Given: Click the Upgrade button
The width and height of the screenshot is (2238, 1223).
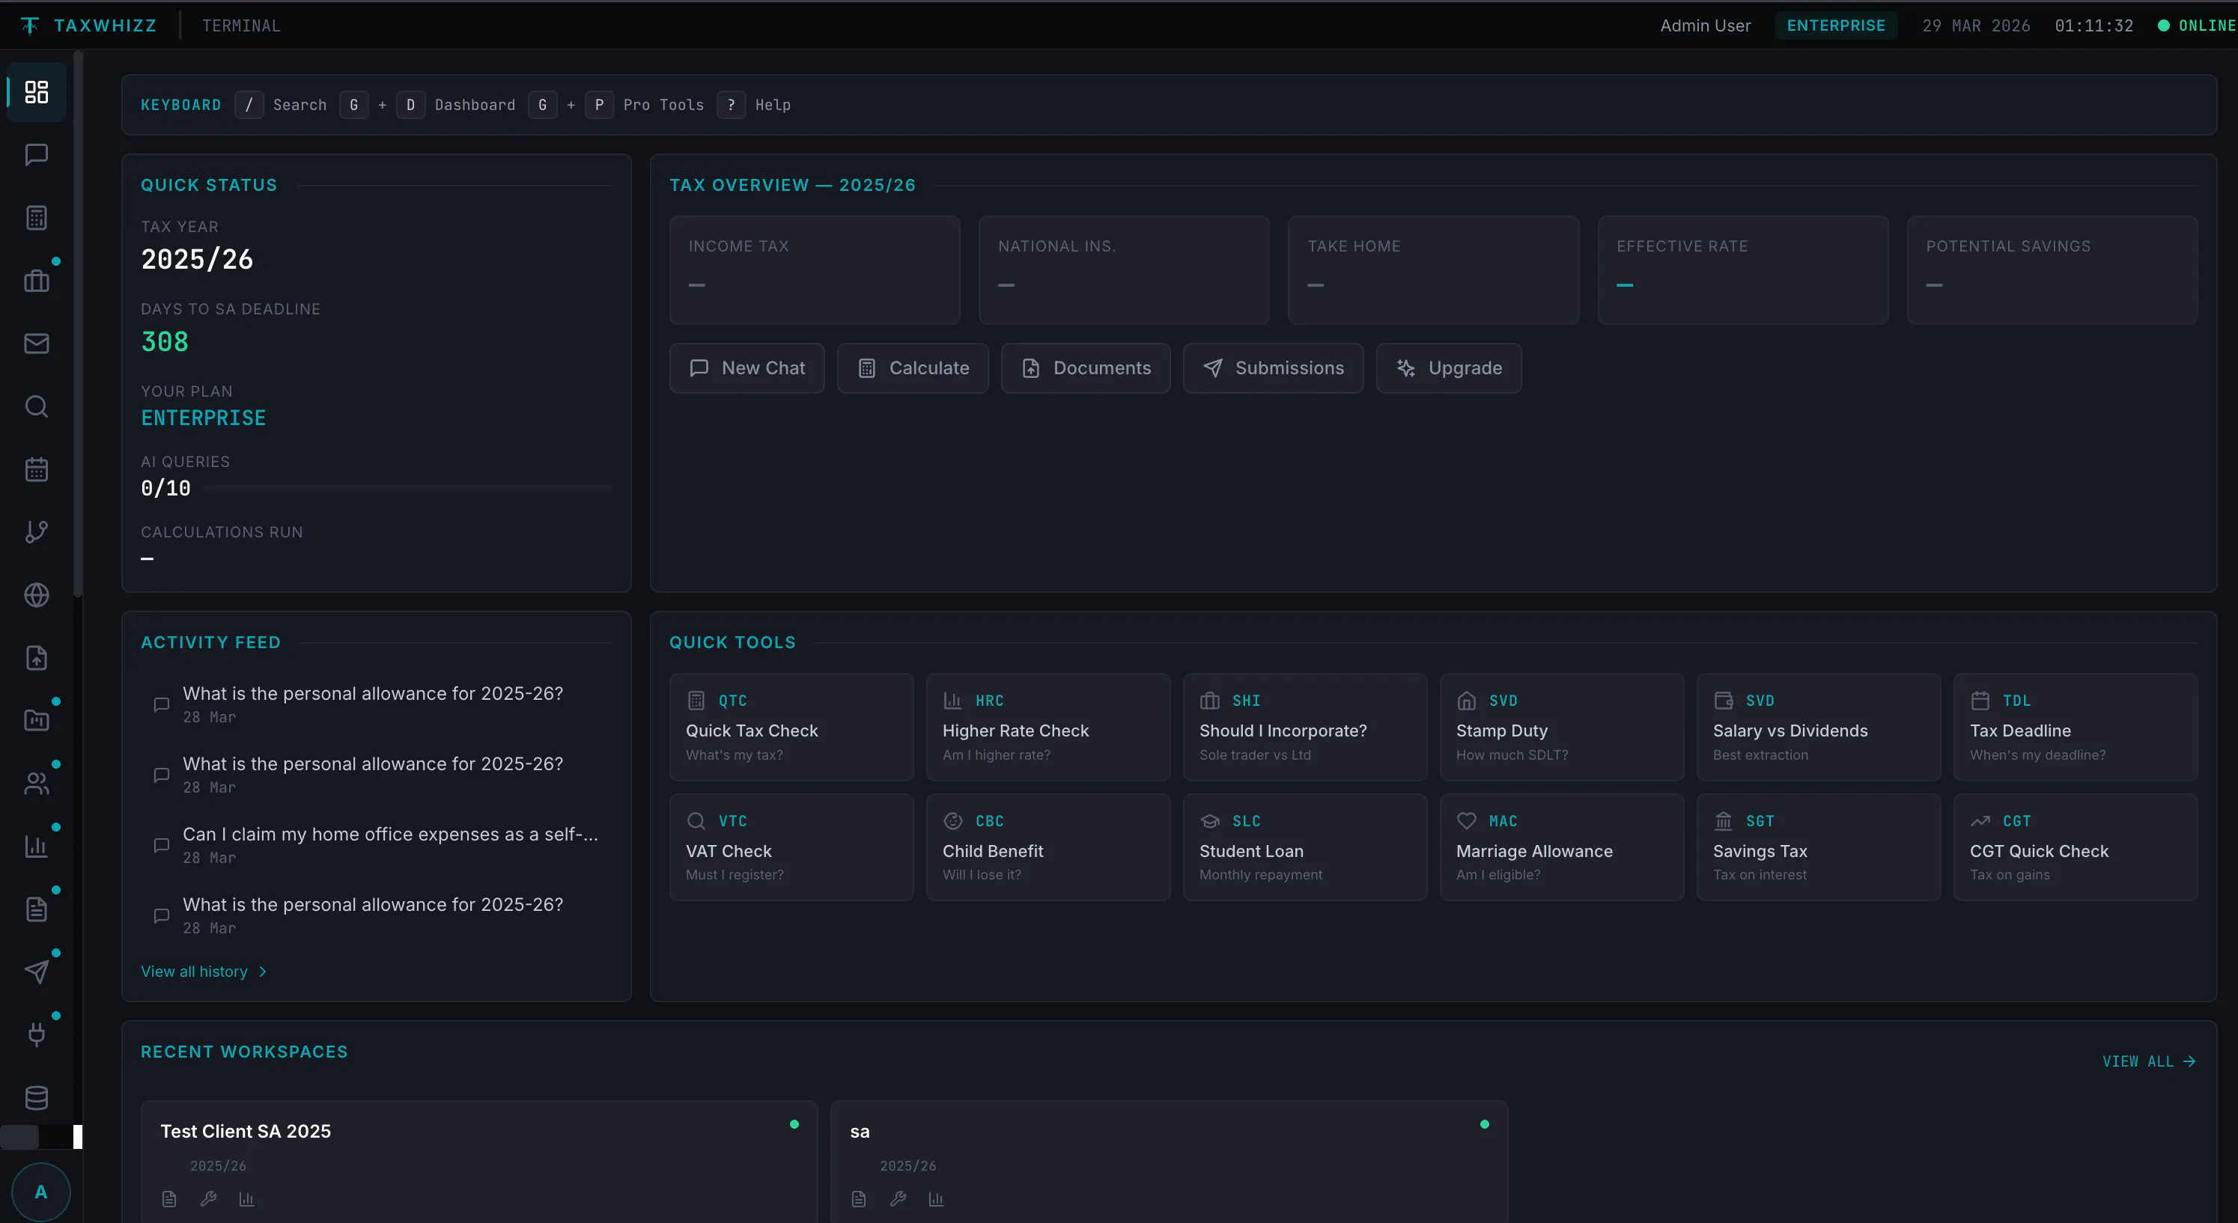Looking at the screenshot, I should pyautogui.click(x=1449, y=368).
